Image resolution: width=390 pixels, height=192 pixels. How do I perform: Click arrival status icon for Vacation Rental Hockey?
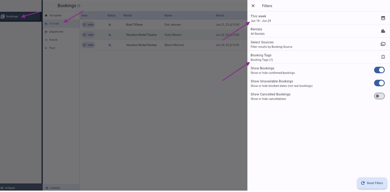(110, 45)
